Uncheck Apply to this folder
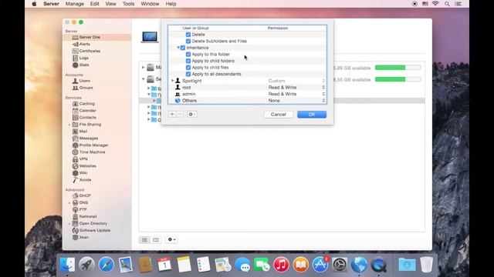Viewport: 494px width, 277px height. point(188,55)
